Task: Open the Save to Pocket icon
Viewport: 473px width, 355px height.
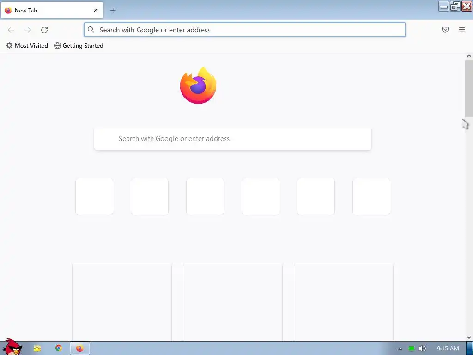Action: click(x=445, y=30)
